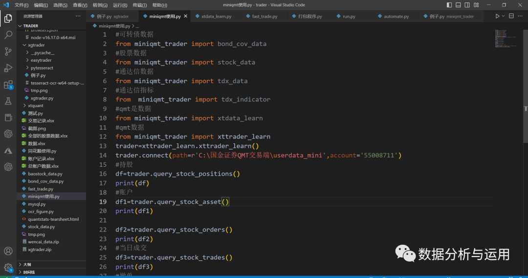The image size is (528, 278).
Task: Open the Testing flask view
Action: (x=8, y=101)
